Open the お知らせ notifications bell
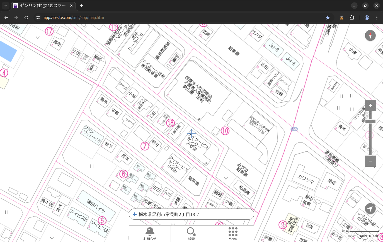Viewport: 383px width, 242px height. 150,234
